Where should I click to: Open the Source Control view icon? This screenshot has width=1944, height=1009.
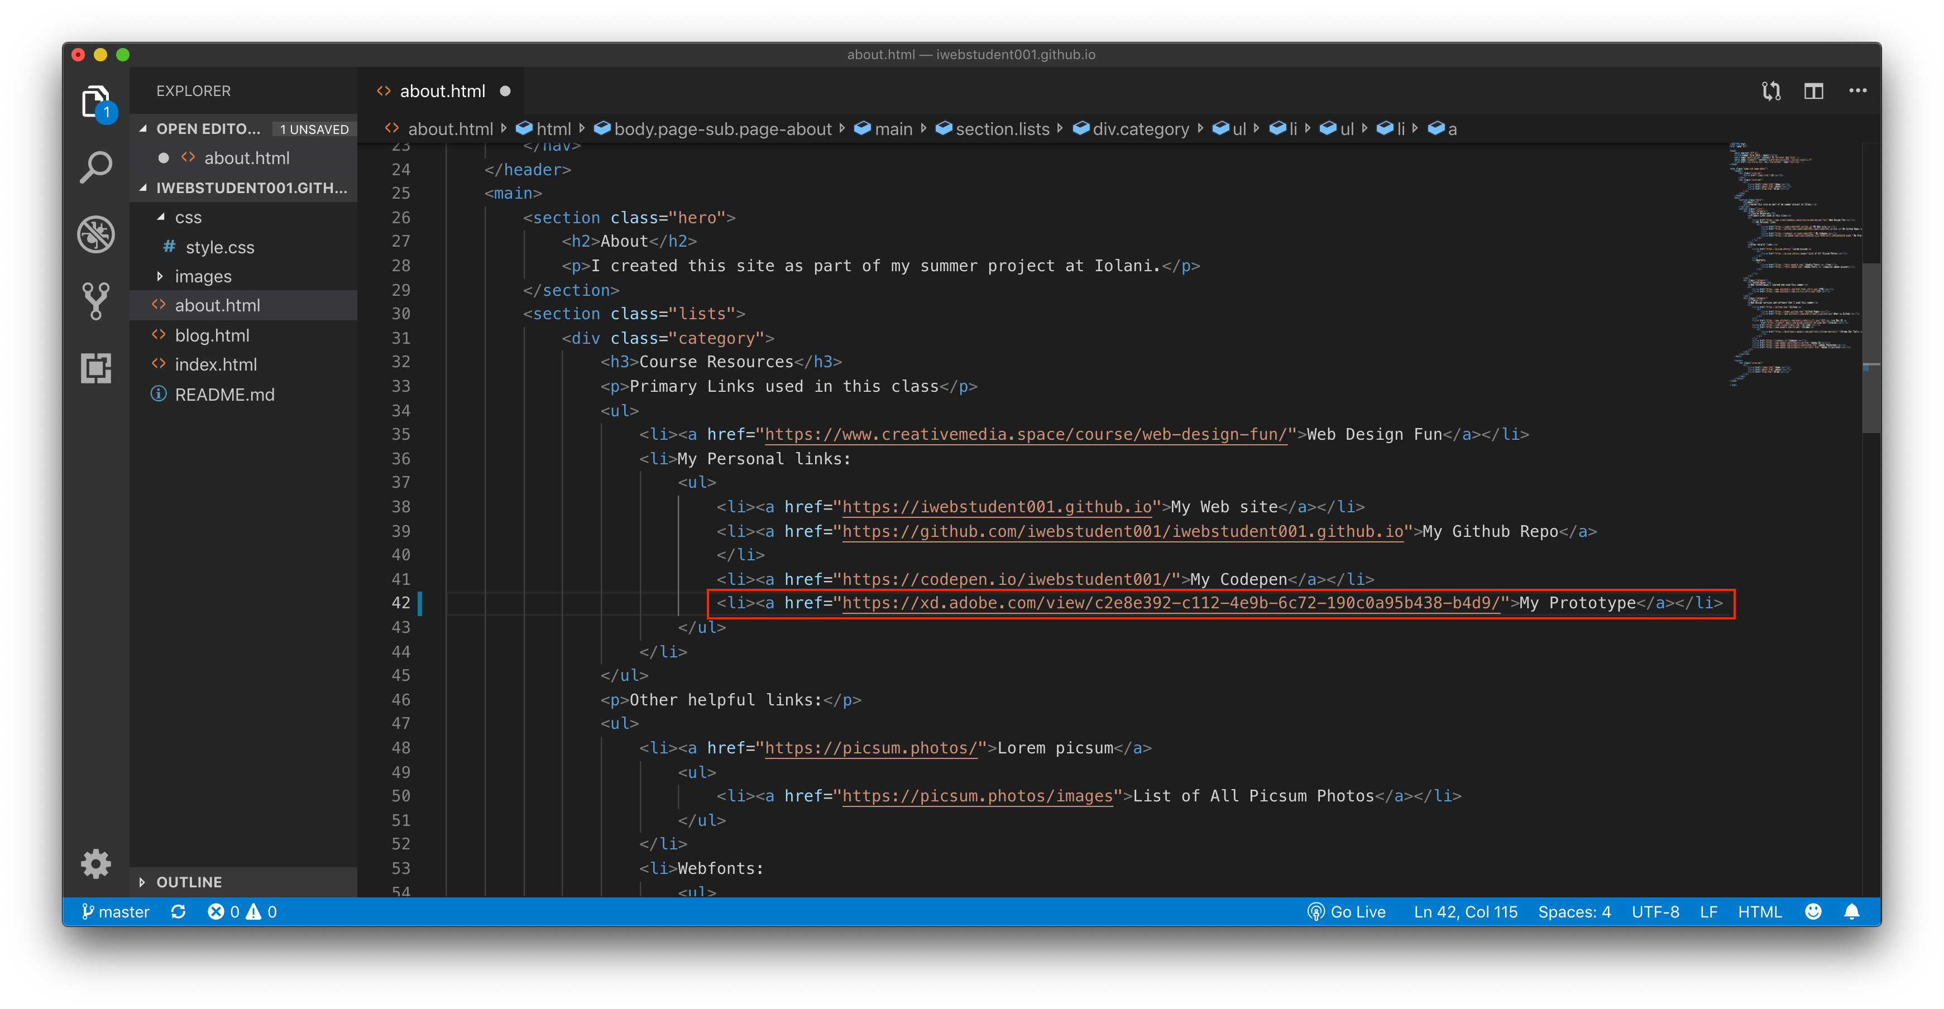(96, 301)
